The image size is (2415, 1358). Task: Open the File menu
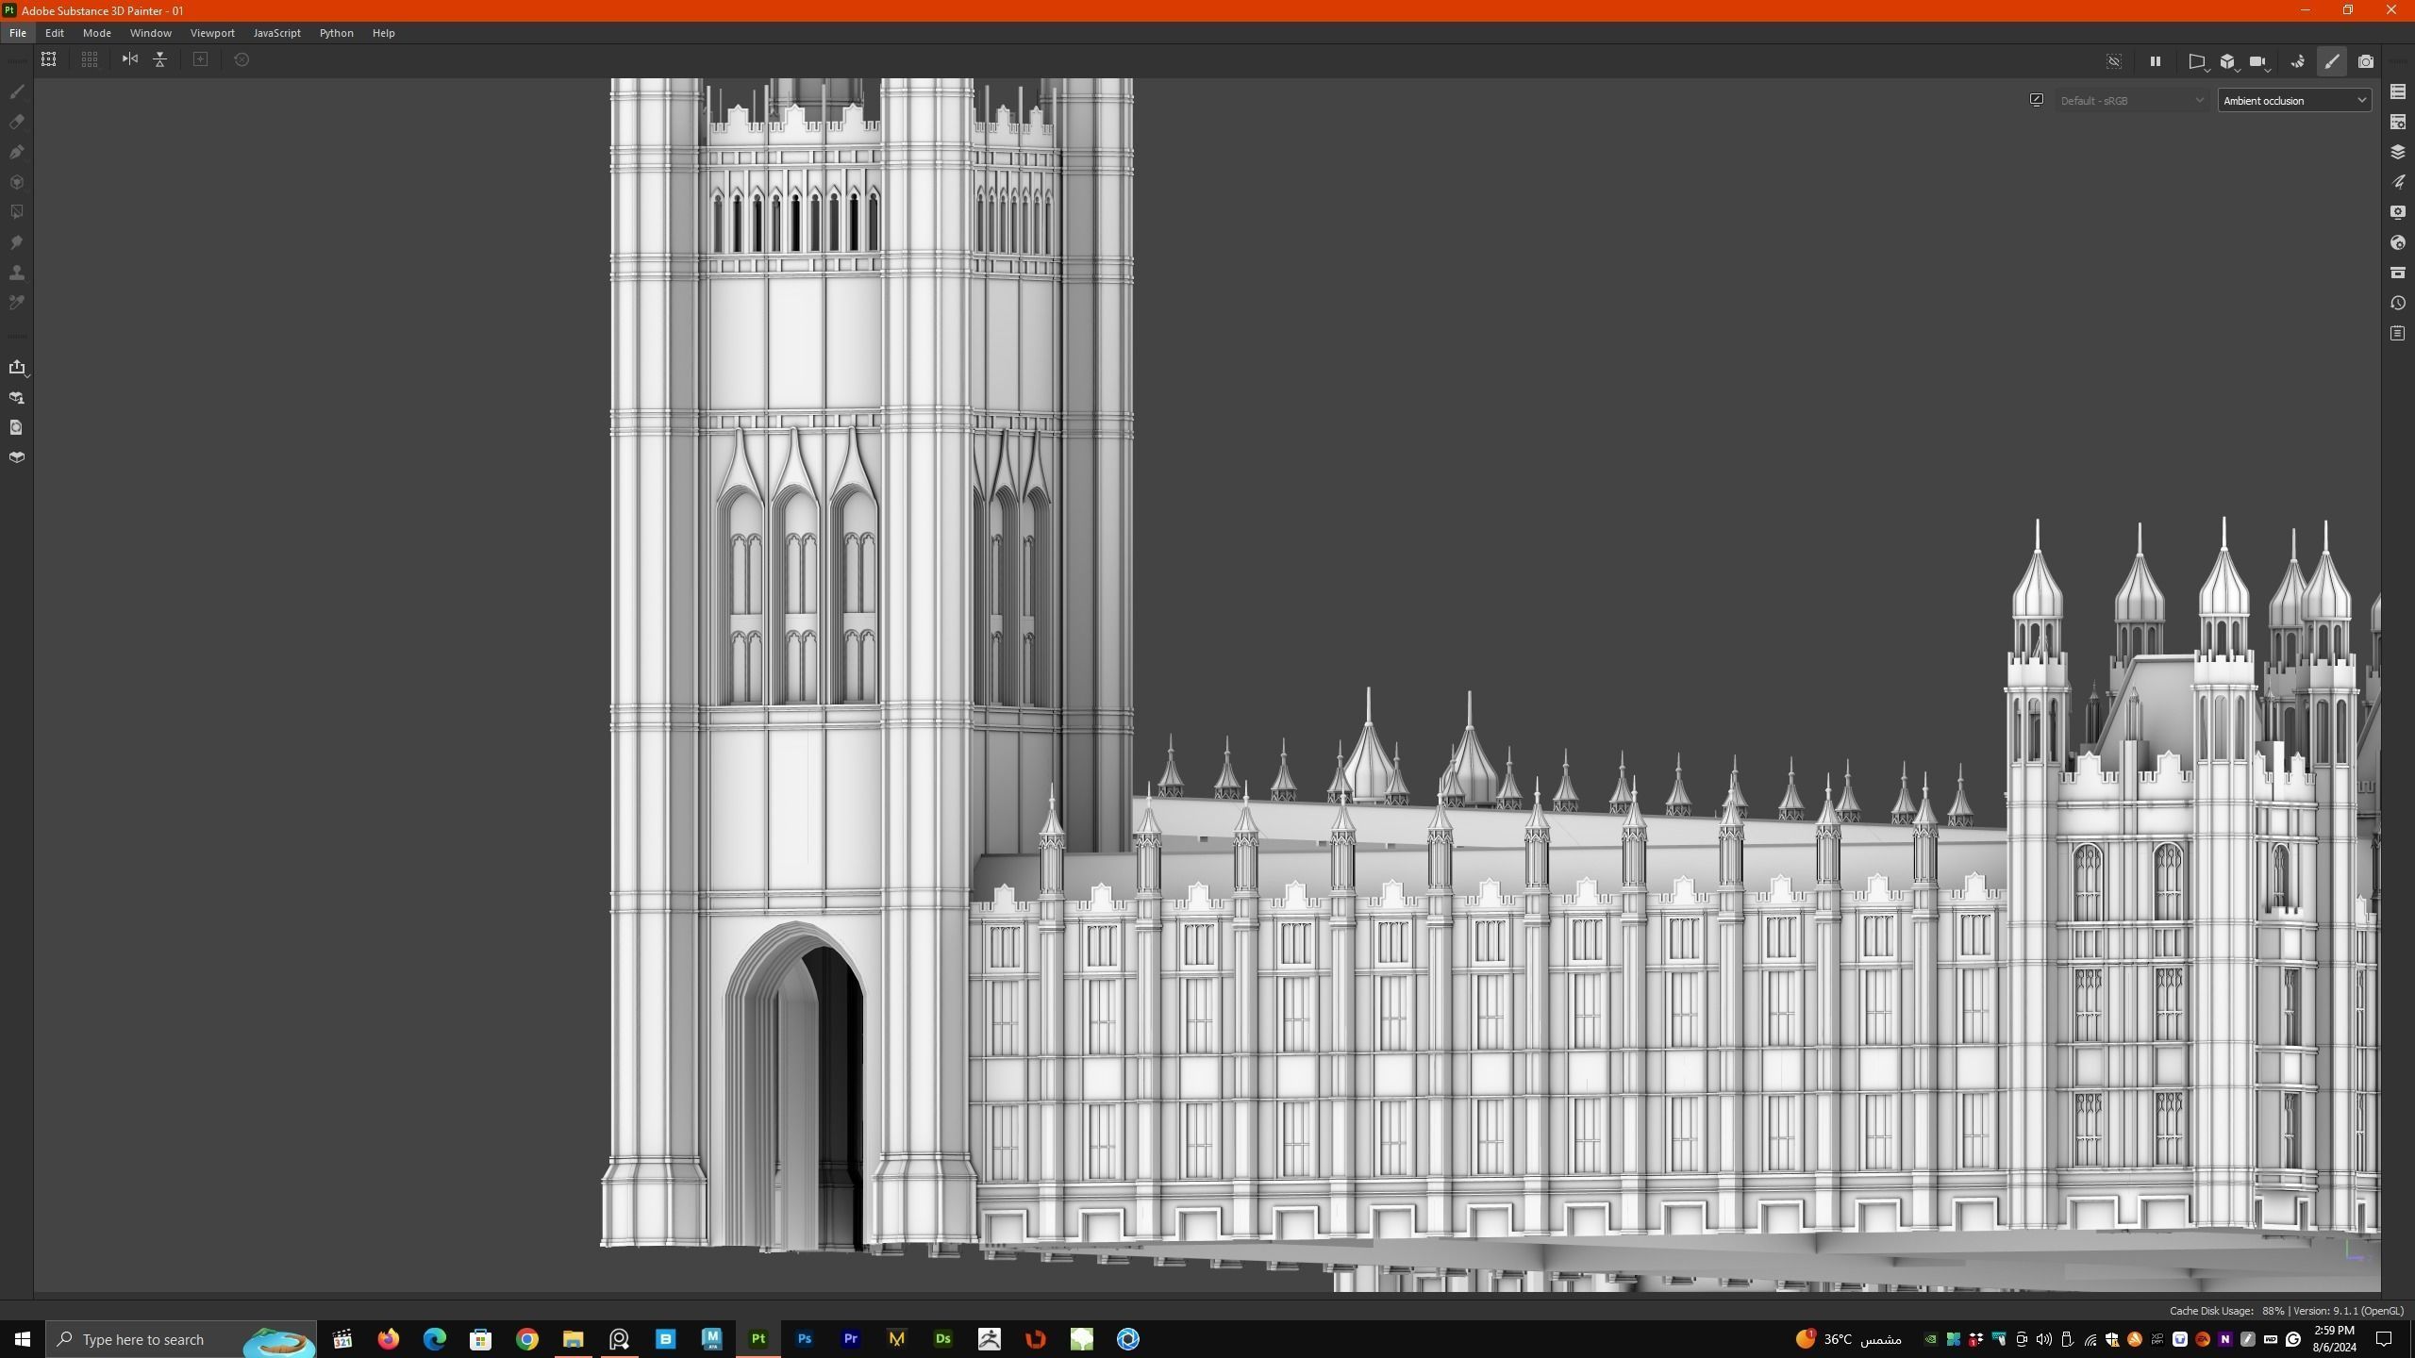pyautogui.click(x=18, y=33)
